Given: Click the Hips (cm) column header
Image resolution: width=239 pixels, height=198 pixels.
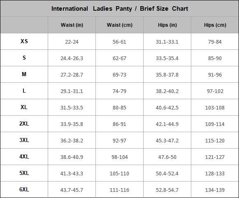Looking at the screenshot, I should pos(215,25).
